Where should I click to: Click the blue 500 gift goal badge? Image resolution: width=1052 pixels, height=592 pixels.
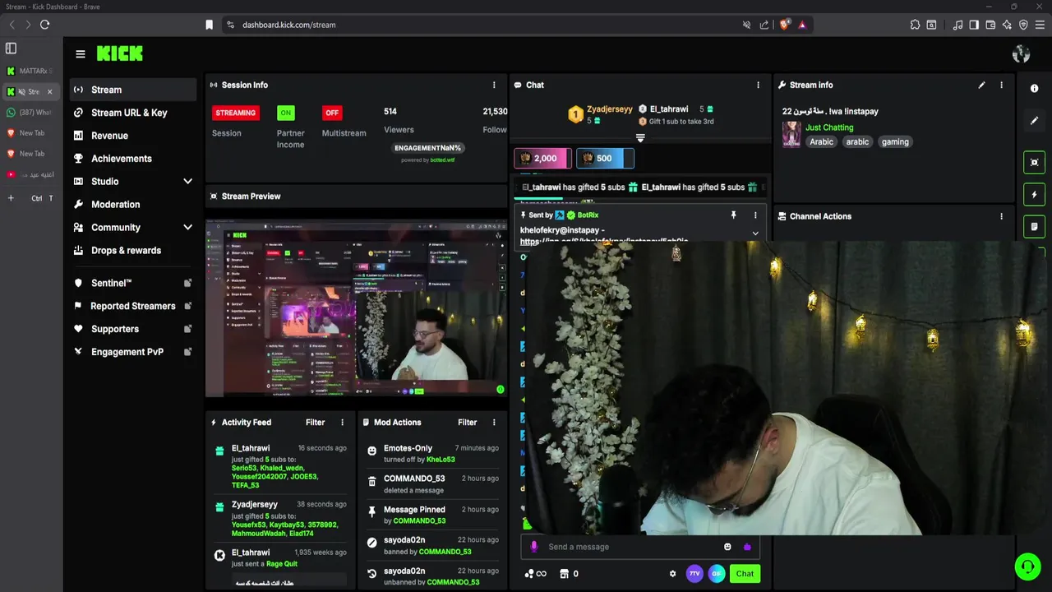click(x=605, y=159)
